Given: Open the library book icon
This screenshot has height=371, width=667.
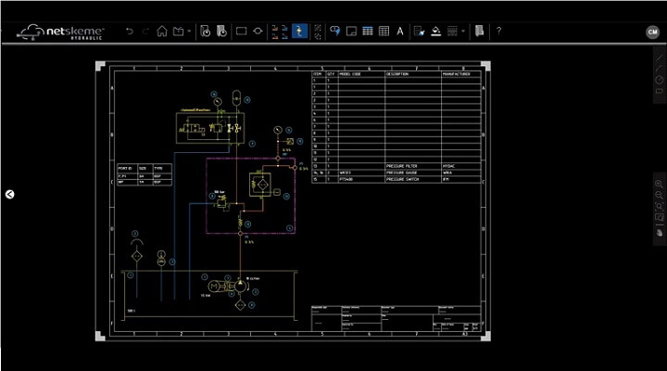Looking at the screenshot, I should [x=480, y=32].
